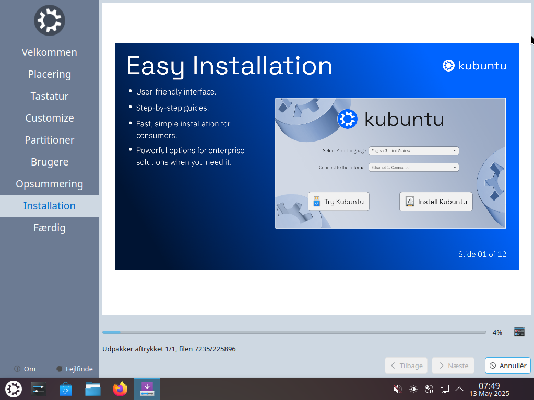Open the Kubuntu application launcher
534x400 pixels.
[14, 389]
